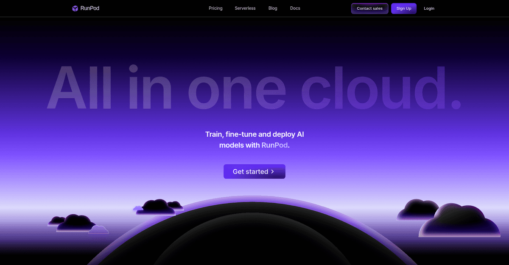Go to the Serverless menu item

(245, 8)
